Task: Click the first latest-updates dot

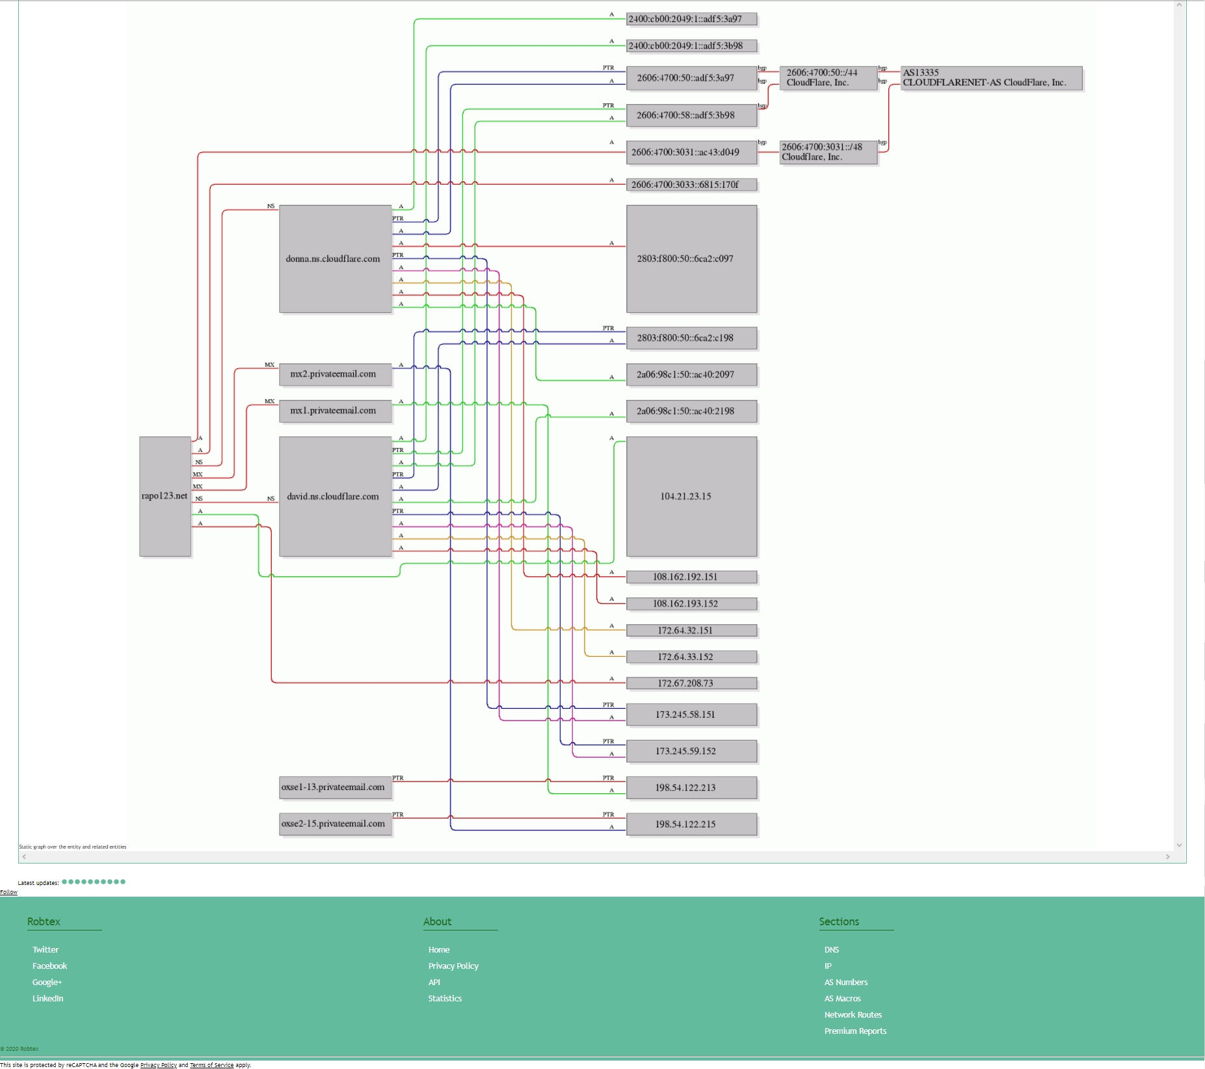Action: point(64,882)
